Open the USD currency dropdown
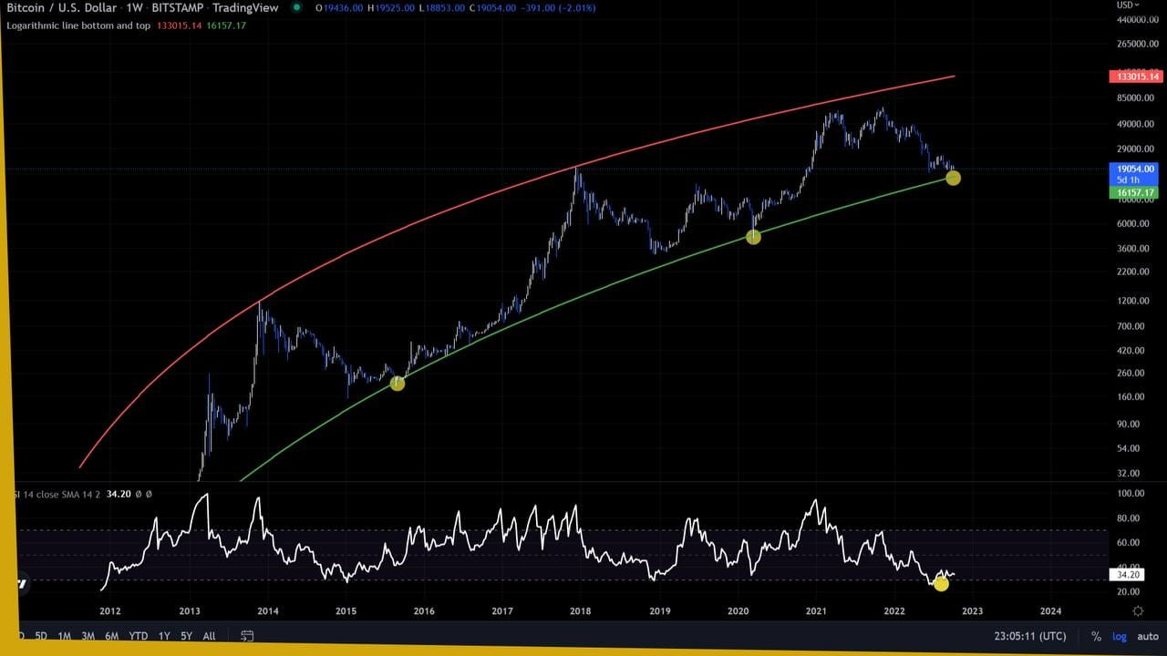 pos(1128,5)
